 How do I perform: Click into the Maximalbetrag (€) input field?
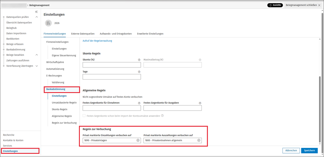(x=173, y=65)
